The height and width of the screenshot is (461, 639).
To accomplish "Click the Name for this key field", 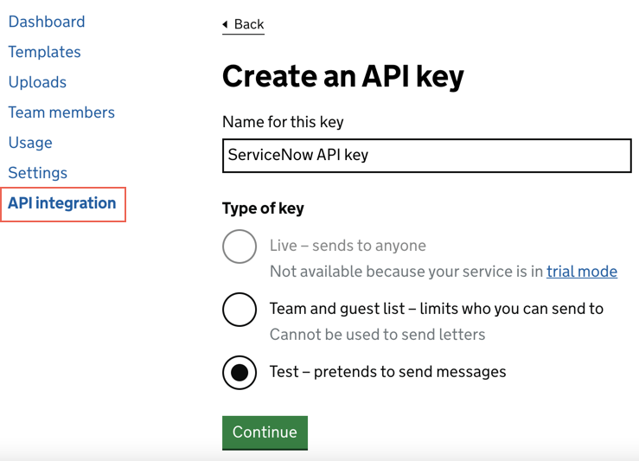I will pos(426,156).
